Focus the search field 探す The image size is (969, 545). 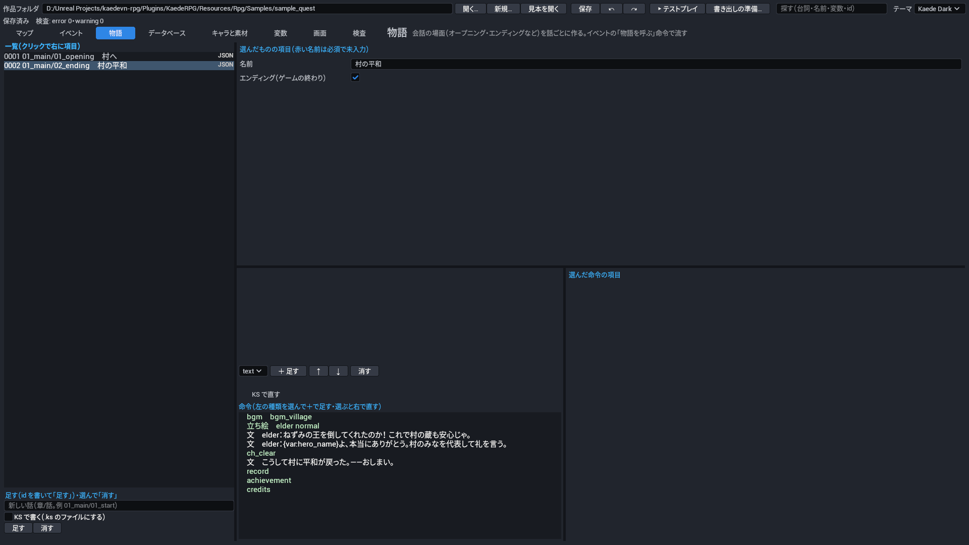point(831,9)
